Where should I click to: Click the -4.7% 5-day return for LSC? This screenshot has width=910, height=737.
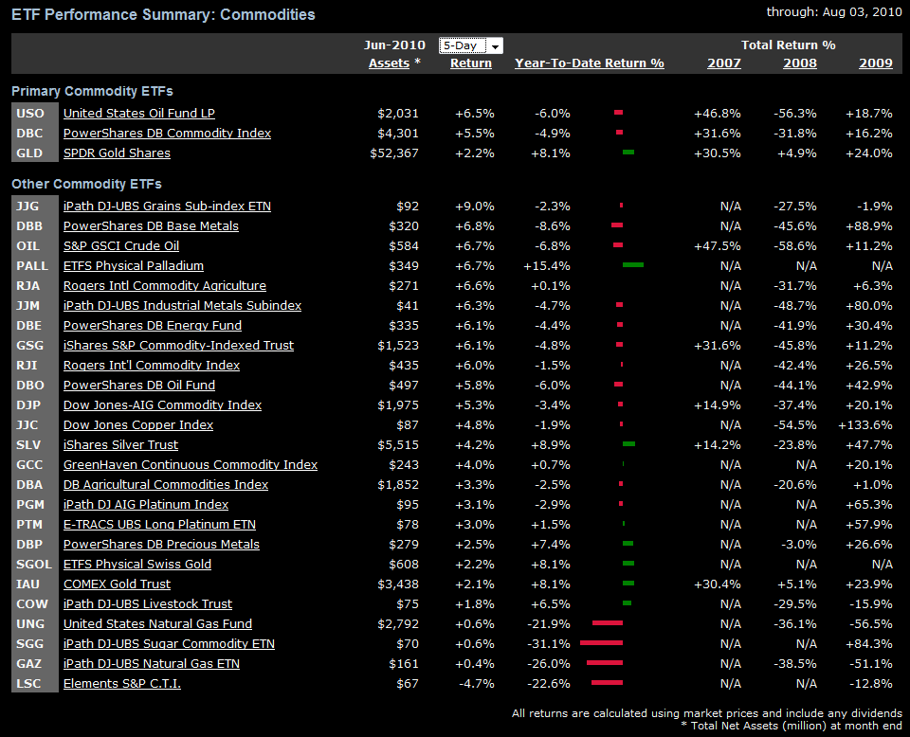(x=477, y=684)
